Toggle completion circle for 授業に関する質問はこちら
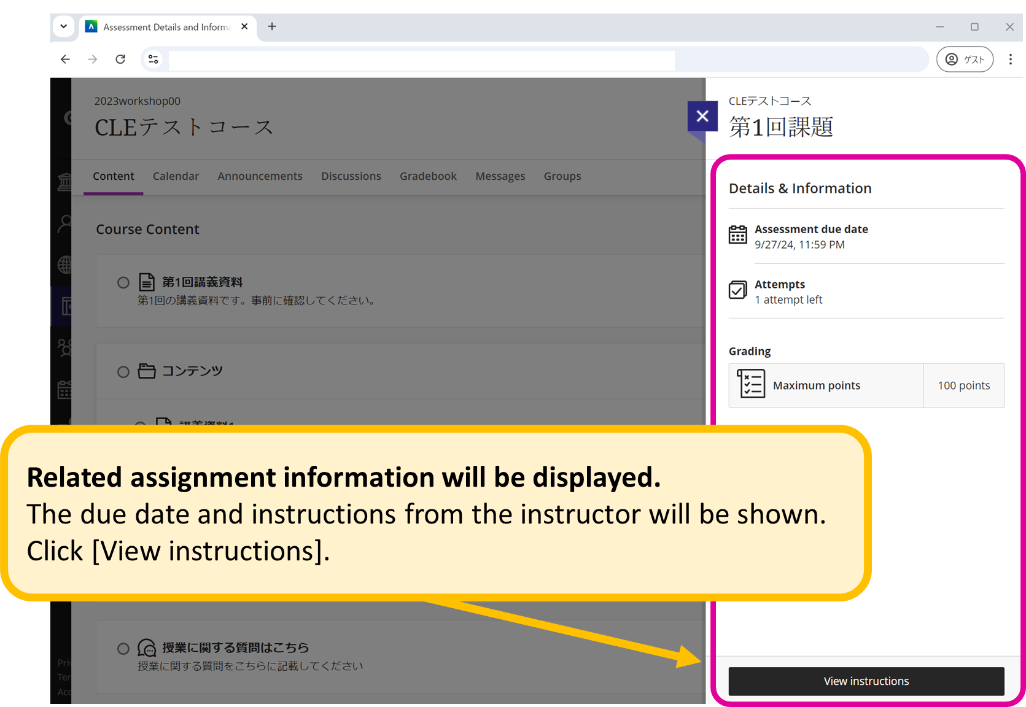The height and width of the screenshot is (707, 1026). point(123,648)
